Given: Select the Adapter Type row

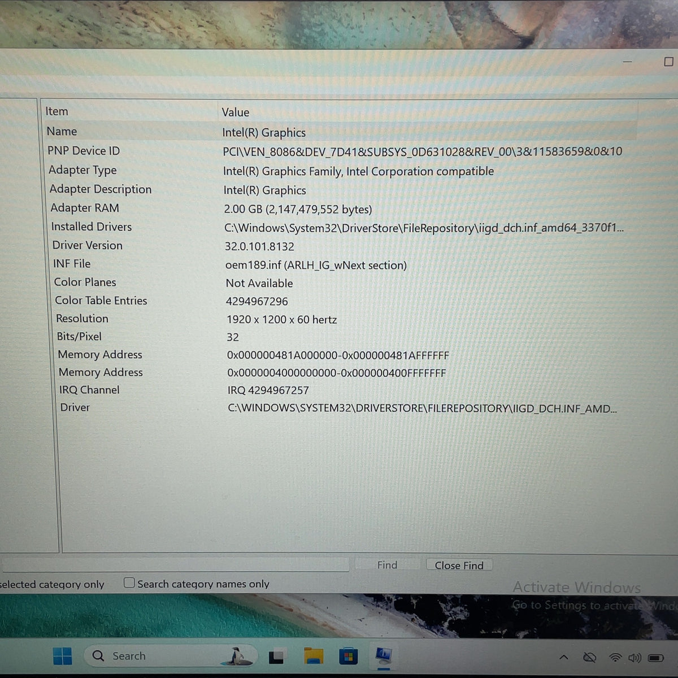Looking at the screenshot, I should click(x=341, y=170).
